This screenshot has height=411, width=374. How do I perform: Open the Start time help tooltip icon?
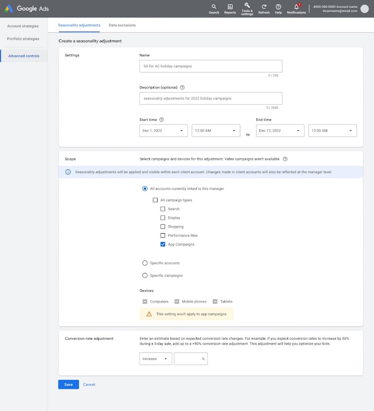coord(161,120)
